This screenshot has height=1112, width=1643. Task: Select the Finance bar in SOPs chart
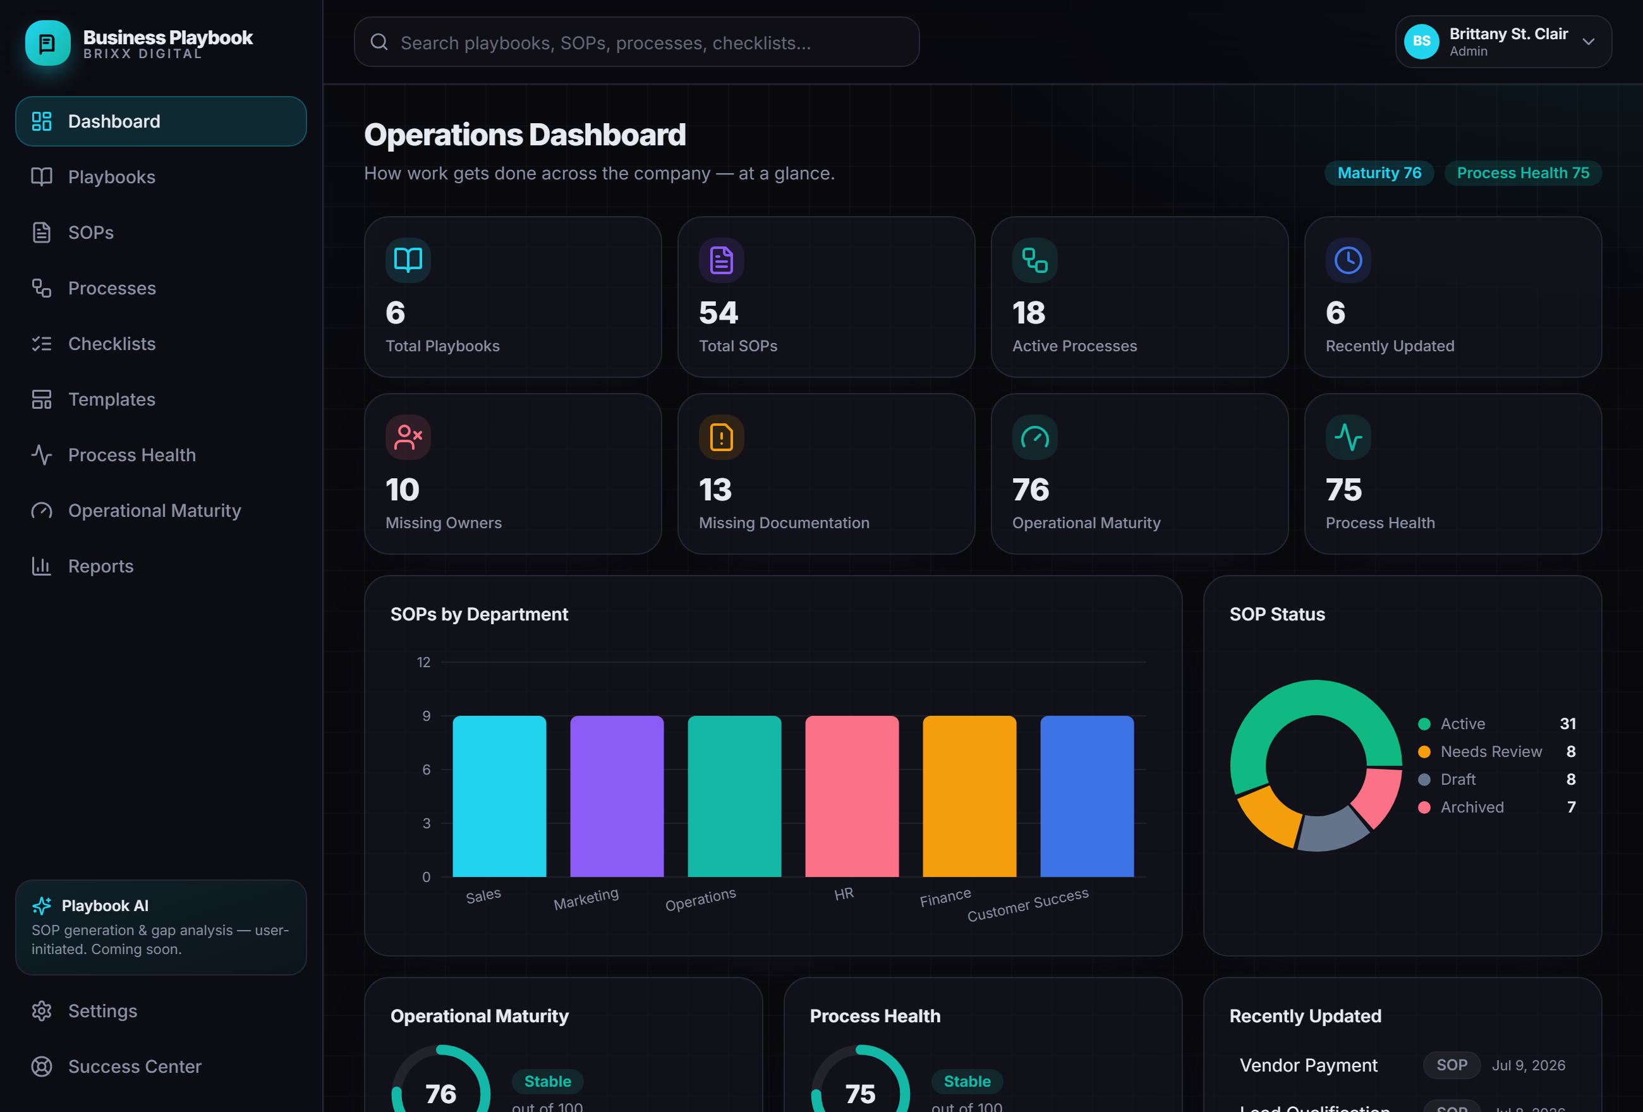click(x=969, y=796)
